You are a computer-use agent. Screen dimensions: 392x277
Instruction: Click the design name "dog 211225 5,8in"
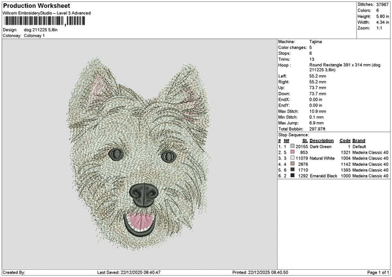[x=41, y=30]
